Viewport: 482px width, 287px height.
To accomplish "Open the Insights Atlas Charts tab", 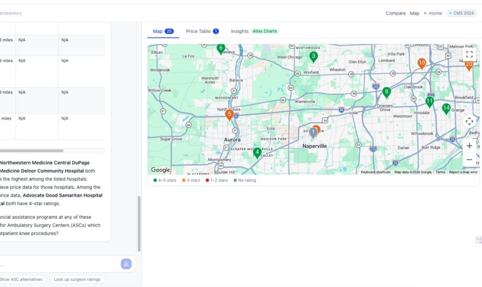I will coord(255,31).
